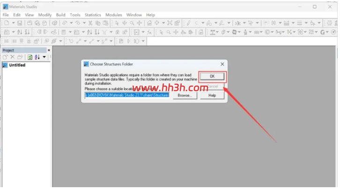Click the X delete icon in Project toolbar
The height and width of the screenshot is (190, 340).
(12, 57)
